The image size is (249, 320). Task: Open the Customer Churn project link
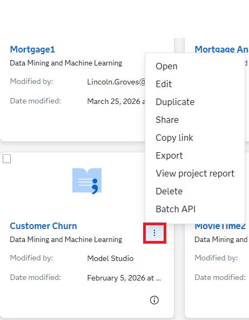pyautogui.click(x=43, y=226)
